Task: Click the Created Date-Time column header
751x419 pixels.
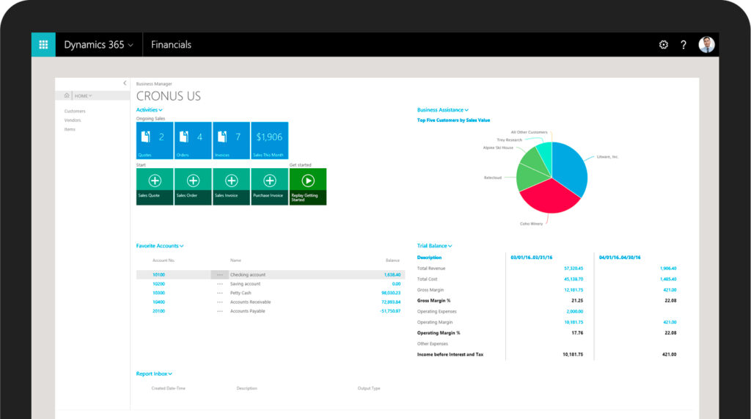Action: tap(168, 388)
